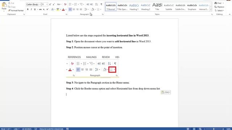232x130 pixels.
Task: Select Justify alignment in Paragraph
Action: click(81, 9)
